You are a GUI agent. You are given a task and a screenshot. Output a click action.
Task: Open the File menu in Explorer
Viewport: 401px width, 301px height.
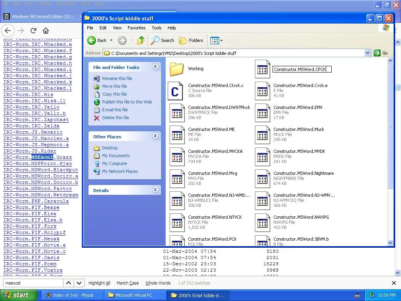(90, 28)
